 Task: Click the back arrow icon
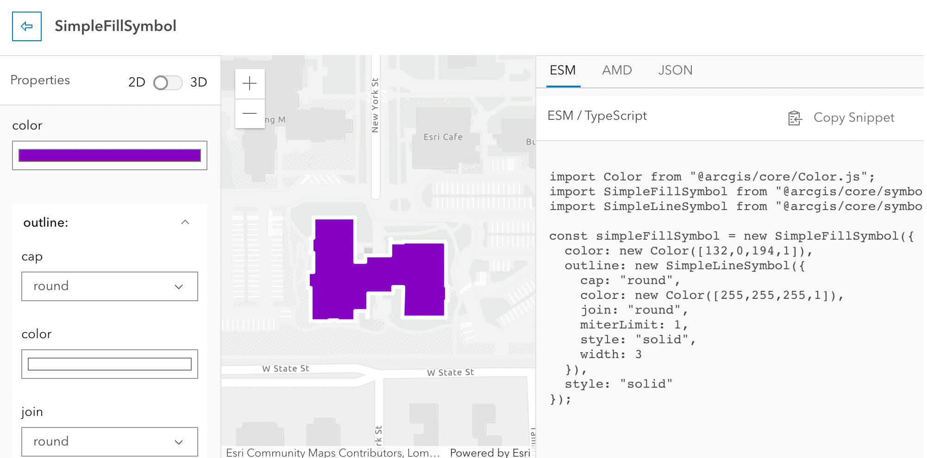click(27, 26)
